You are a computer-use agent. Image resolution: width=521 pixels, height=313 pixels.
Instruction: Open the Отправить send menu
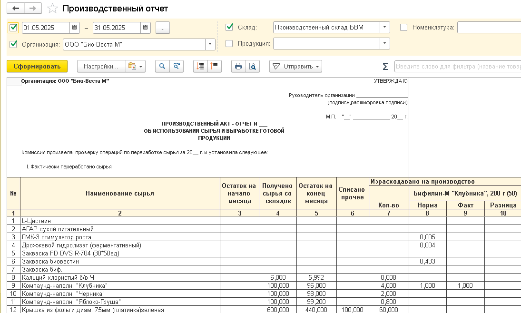(295, 67)
